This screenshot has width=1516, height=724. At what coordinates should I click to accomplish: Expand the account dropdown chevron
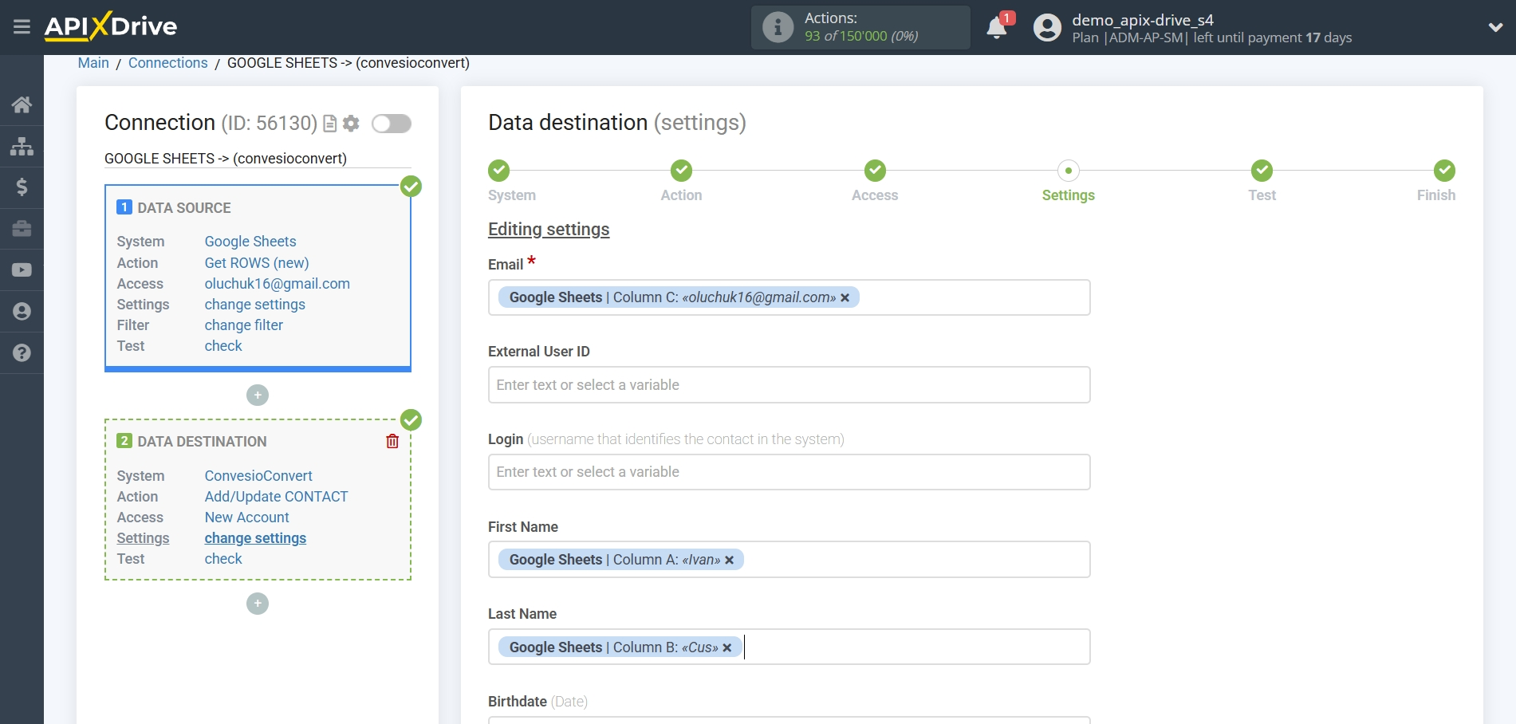1495,27
